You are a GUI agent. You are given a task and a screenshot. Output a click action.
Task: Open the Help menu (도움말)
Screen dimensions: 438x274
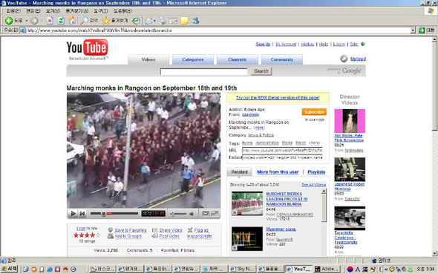click(122, 11)
